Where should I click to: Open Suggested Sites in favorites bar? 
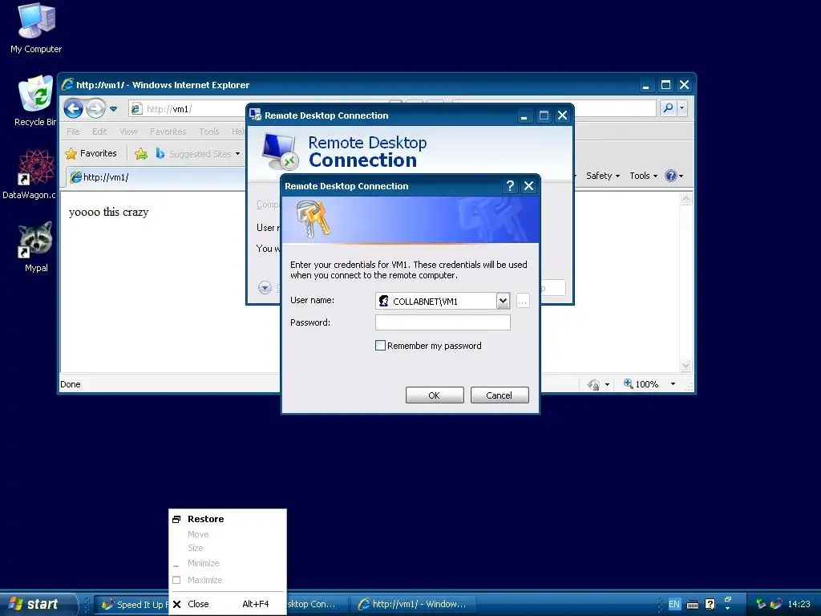tap(198, 153)
